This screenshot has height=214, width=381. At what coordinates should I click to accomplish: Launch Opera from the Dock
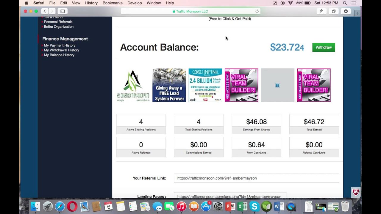point(72,206)
